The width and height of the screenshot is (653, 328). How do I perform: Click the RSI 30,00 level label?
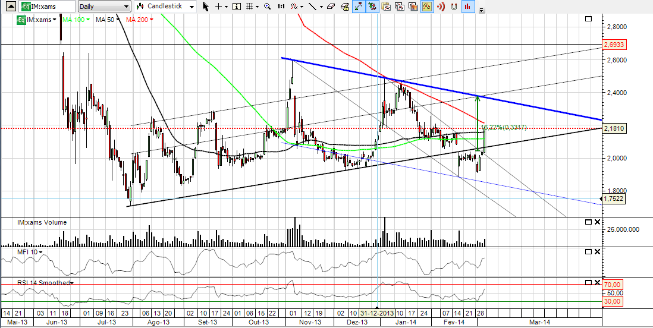tap(613, 301)
